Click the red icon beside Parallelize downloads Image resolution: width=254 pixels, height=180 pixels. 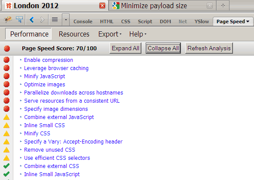6,92
